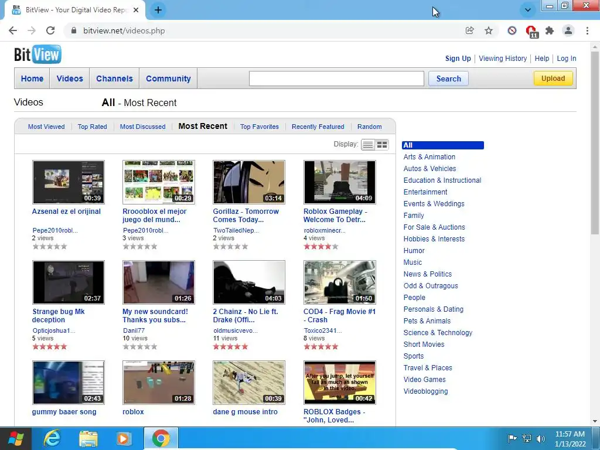Screen dimensions: 600x450
Task: Select the Science & Technology category
Action: click(438, 333)
